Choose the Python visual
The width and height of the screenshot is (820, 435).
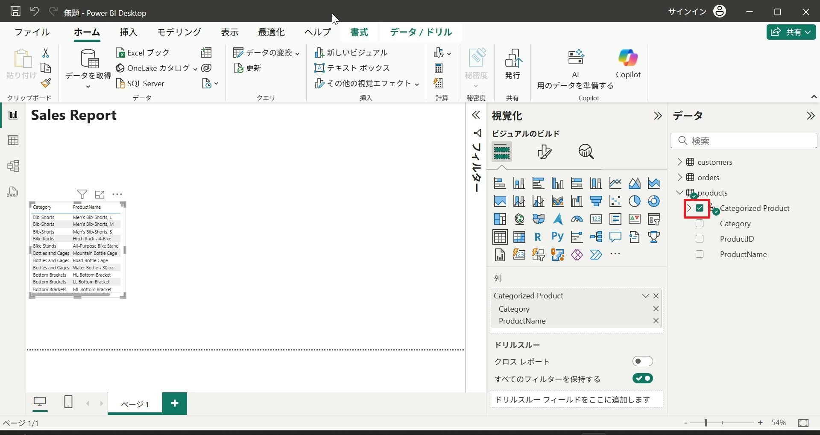tap(557, 237)
